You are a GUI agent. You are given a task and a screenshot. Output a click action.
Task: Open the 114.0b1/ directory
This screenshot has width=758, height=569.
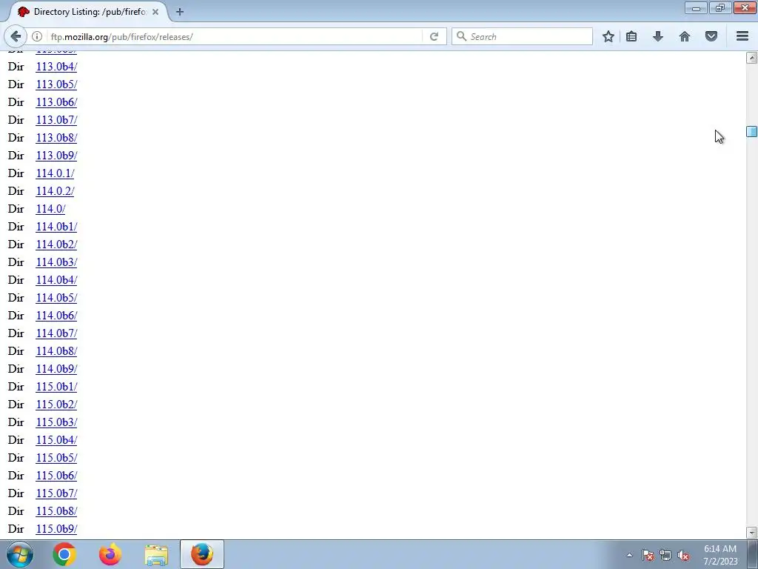[56, 227]
